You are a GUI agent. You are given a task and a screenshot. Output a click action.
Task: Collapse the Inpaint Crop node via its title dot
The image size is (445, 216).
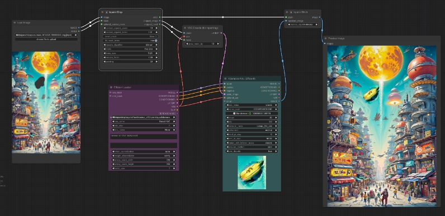coord(102,12)
